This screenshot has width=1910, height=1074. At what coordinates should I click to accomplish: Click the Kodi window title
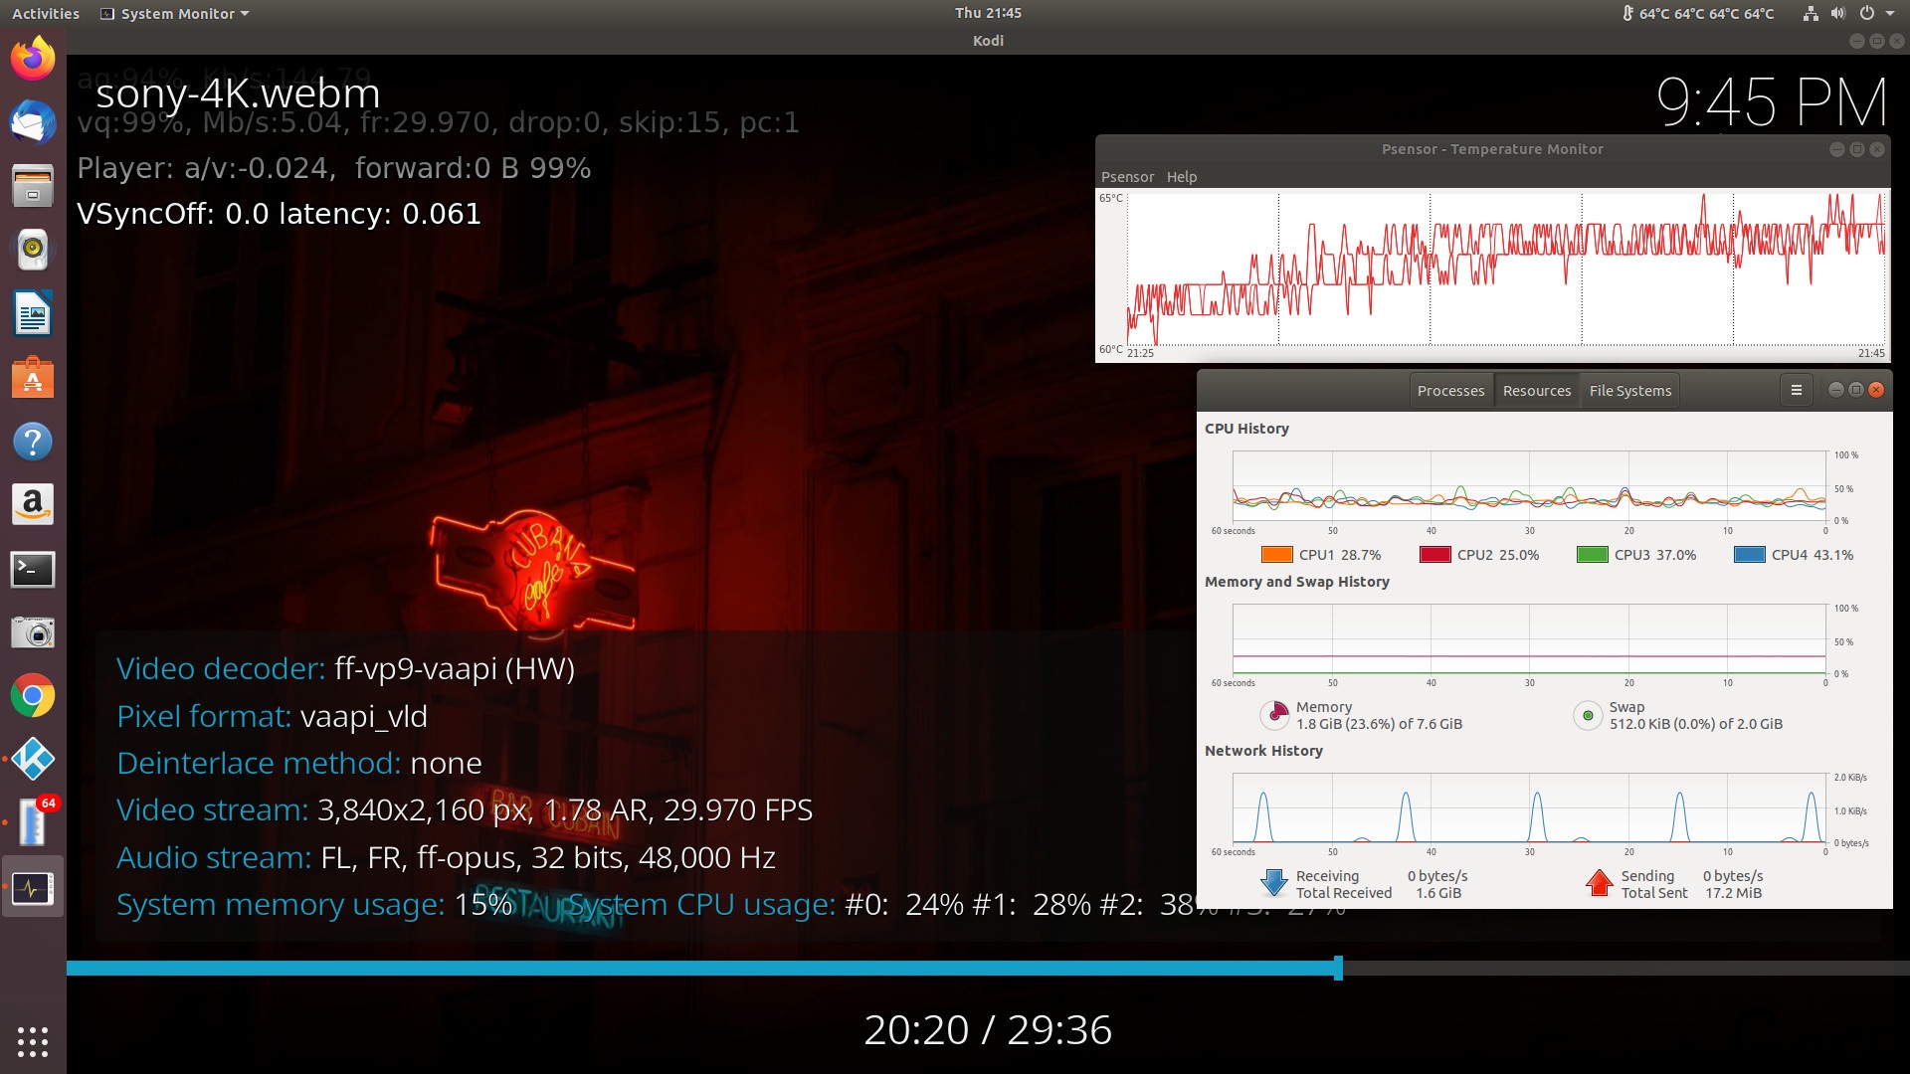point(988,41)
